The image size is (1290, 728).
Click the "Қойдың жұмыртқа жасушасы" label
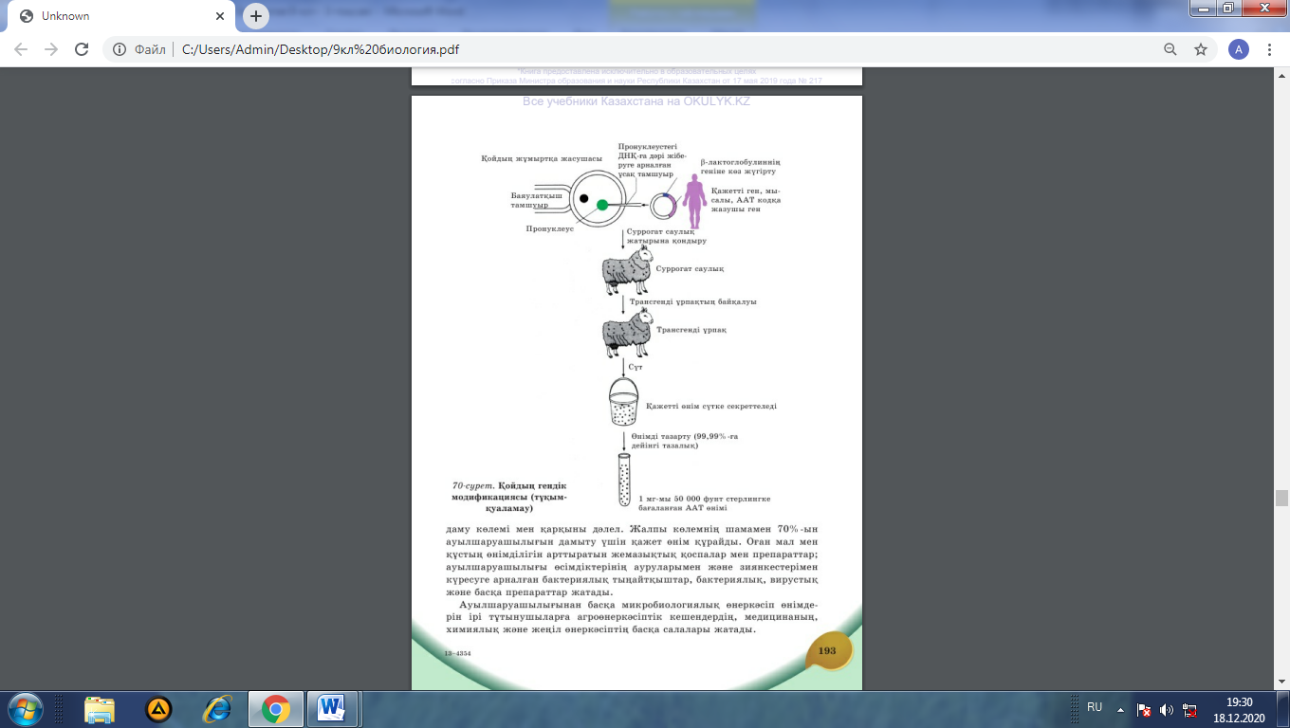(x=542, y=157)
